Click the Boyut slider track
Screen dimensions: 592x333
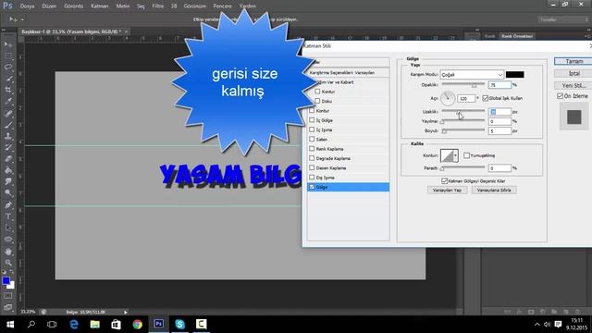point(463,130)
